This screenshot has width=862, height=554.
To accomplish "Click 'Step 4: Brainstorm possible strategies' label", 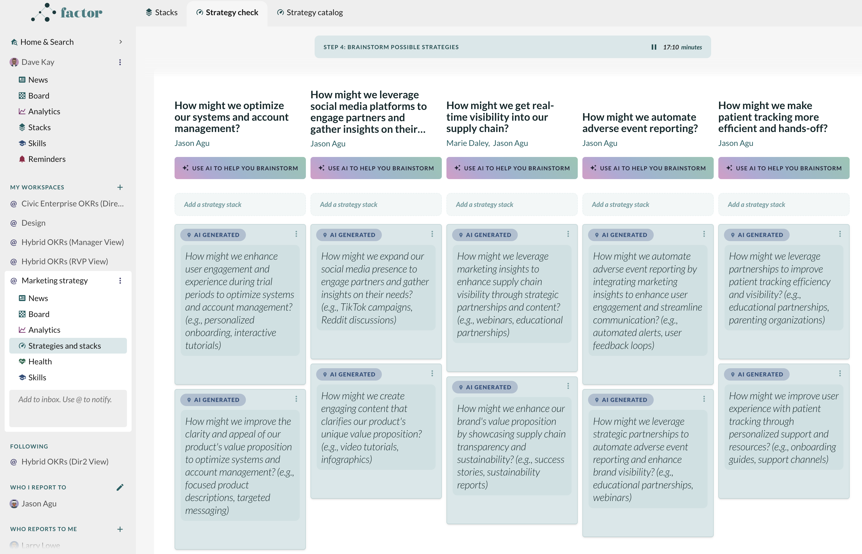I will pyautogui.click(x=391, y=47).
